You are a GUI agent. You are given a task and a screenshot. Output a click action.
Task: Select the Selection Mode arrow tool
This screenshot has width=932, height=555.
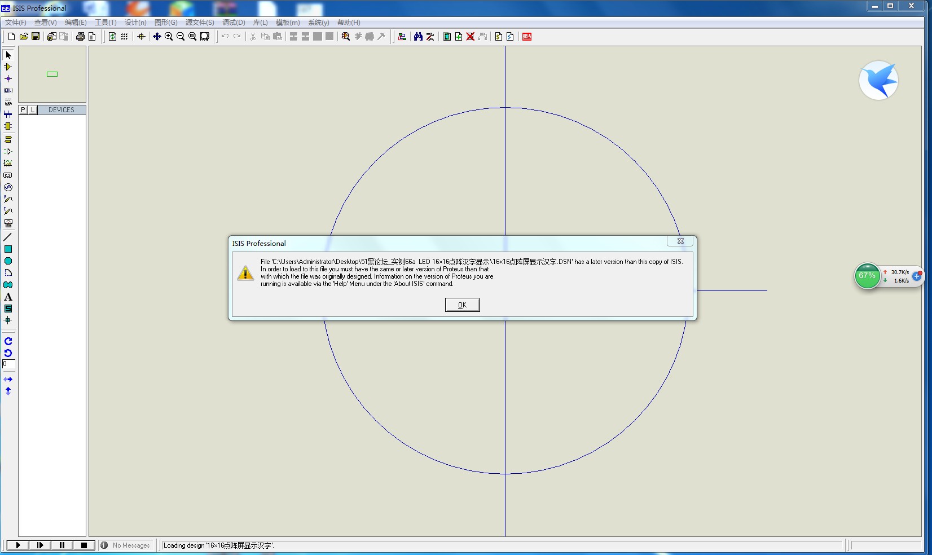8,55
